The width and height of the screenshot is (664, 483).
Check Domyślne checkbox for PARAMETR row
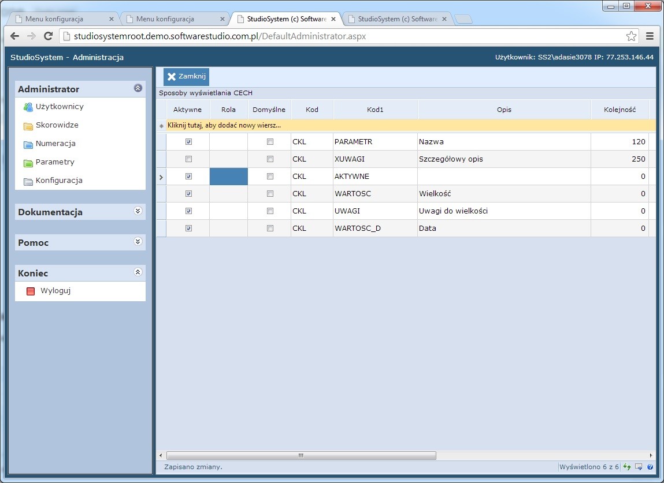coord(270,142)
